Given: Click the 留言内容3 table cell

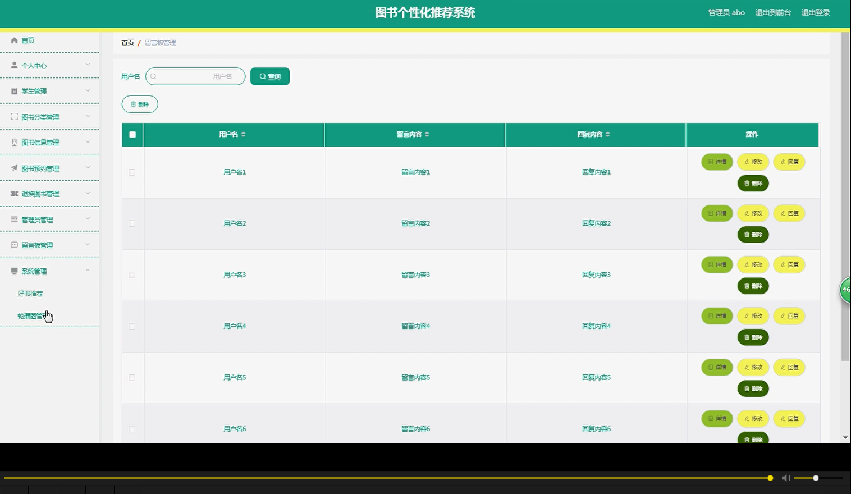Looking at the screenshot, I should coord(415,275).
